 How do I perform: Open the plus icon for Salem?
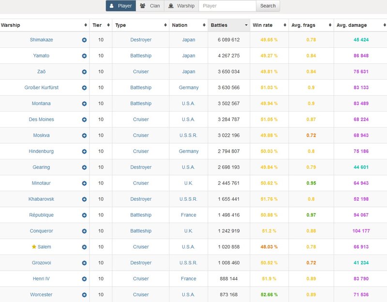pyautogui.click(x=84, y=247)
